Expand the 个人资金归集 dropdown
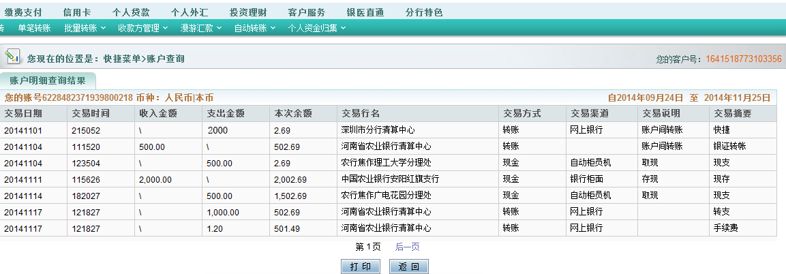Screen dimensions: 786x274 [x=317, y=28]
